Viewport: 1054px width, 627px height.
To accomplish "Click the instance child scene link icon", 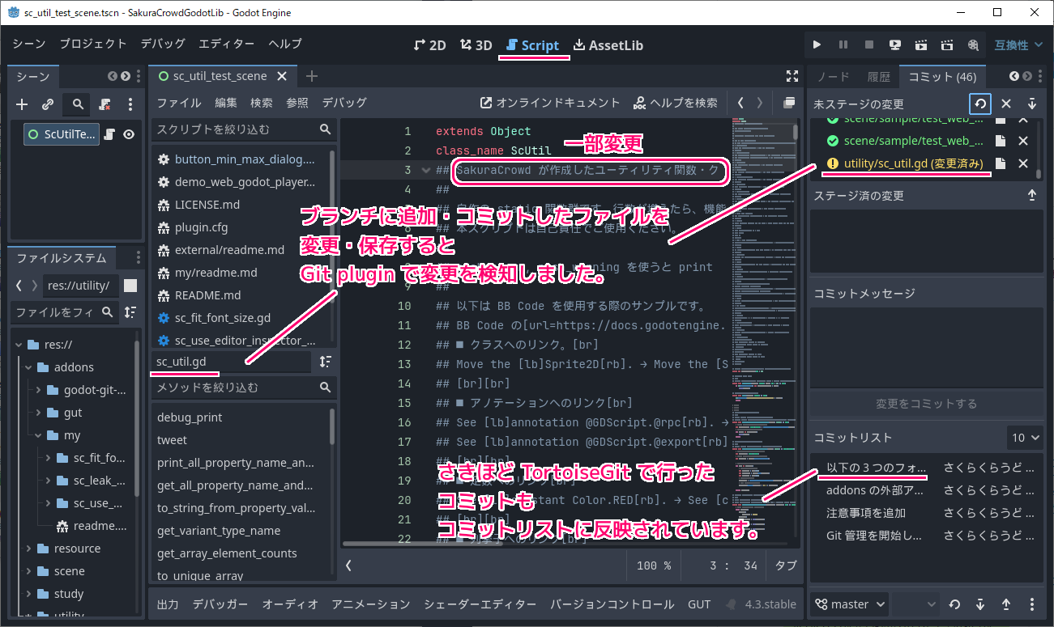I will 48,104.
